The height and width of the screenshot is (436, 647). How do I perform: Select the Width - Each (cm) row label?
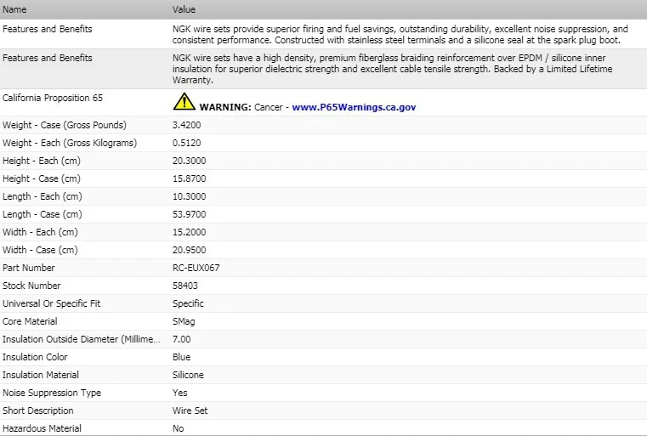(x=40, y=232)
